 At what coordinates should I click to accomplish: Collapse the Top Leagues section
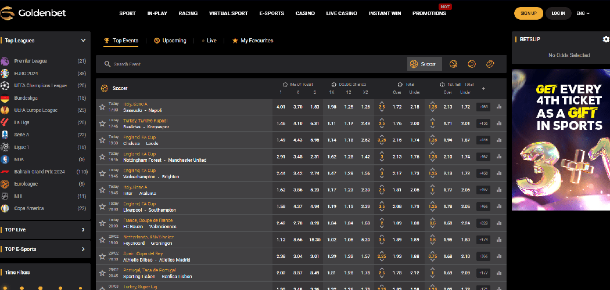(x=83, y=41)
